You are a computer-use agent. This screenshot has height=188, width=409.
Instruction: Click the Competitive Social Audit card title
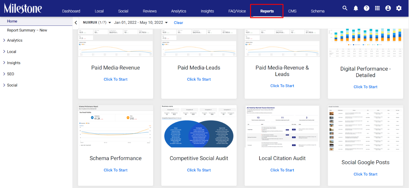pyautogui.click(x=199, y=158)
